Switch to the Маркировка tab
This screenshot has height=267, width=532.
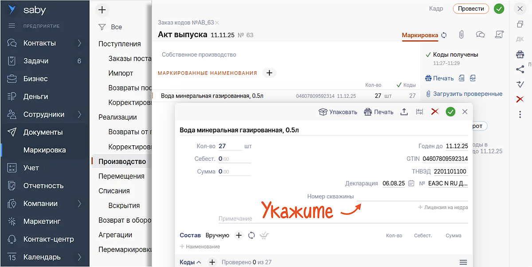(x=419, y=35)
